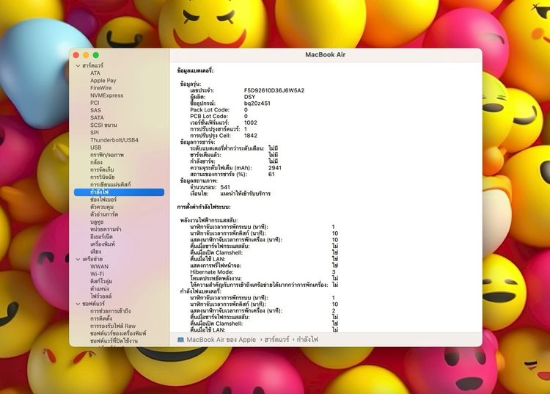
Task: Click the full charge capacity value 2941
Action: (x=275, y=168)
